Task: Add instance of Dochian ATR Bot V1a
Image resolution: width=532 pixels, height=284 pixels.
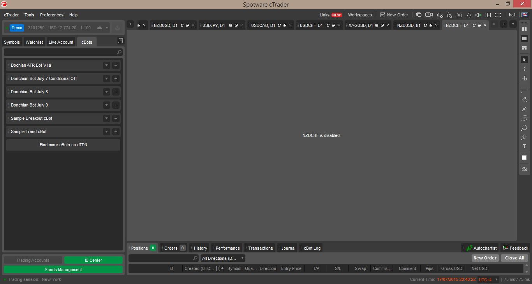Action: coord(116,66)
